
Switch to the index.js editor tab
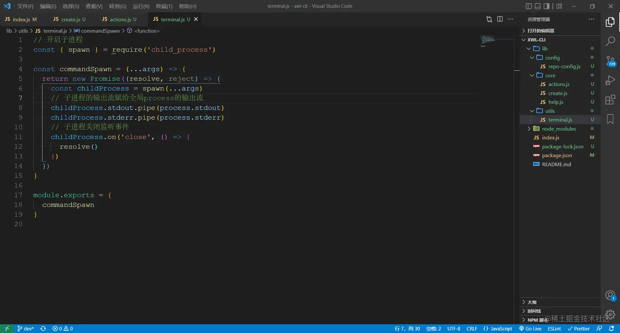24,19
